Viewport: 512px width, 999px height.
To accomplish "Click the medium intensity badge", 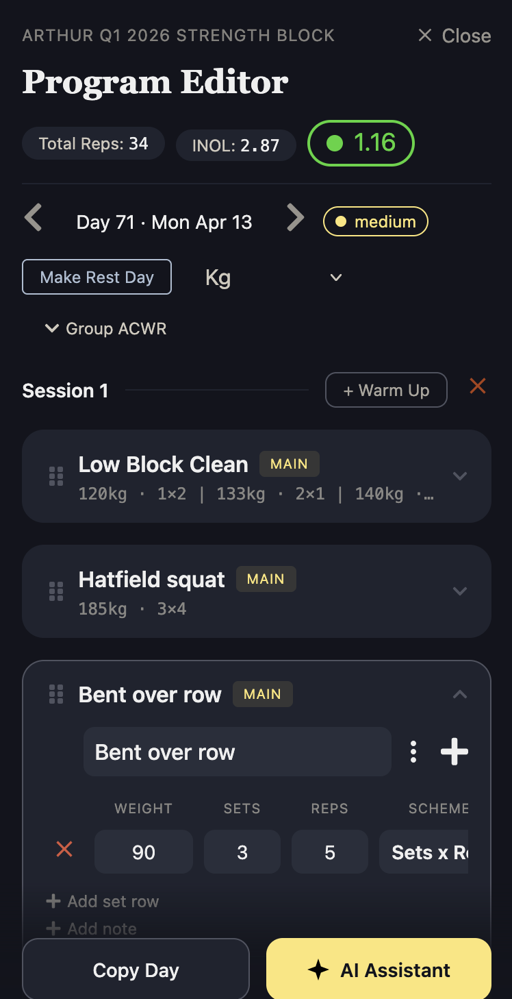I will coord(375,221).
